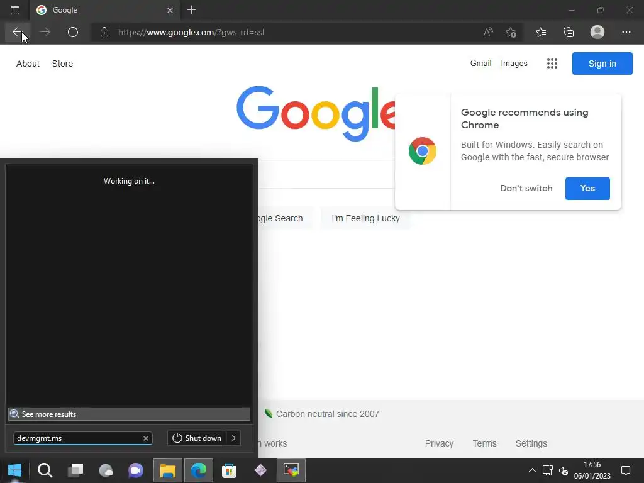Viewport: 644px width, 483px height.
Task: Switch to Microsoft Edge on the taskbar
Action: coord(199,470)
